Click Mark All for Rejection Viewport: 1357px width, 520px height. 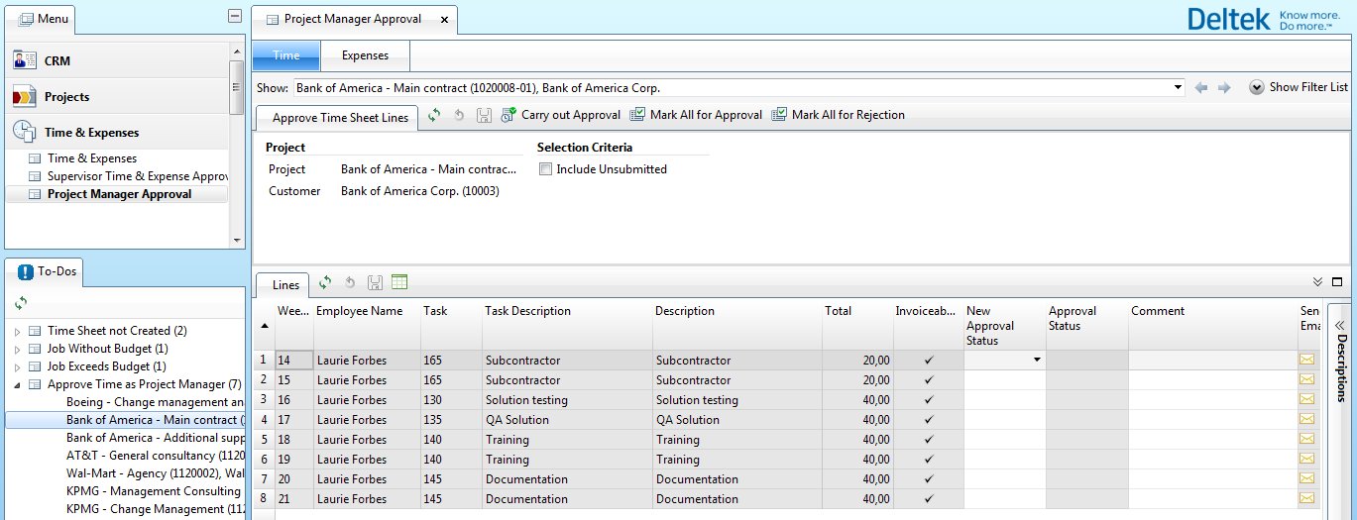[839, 115]
